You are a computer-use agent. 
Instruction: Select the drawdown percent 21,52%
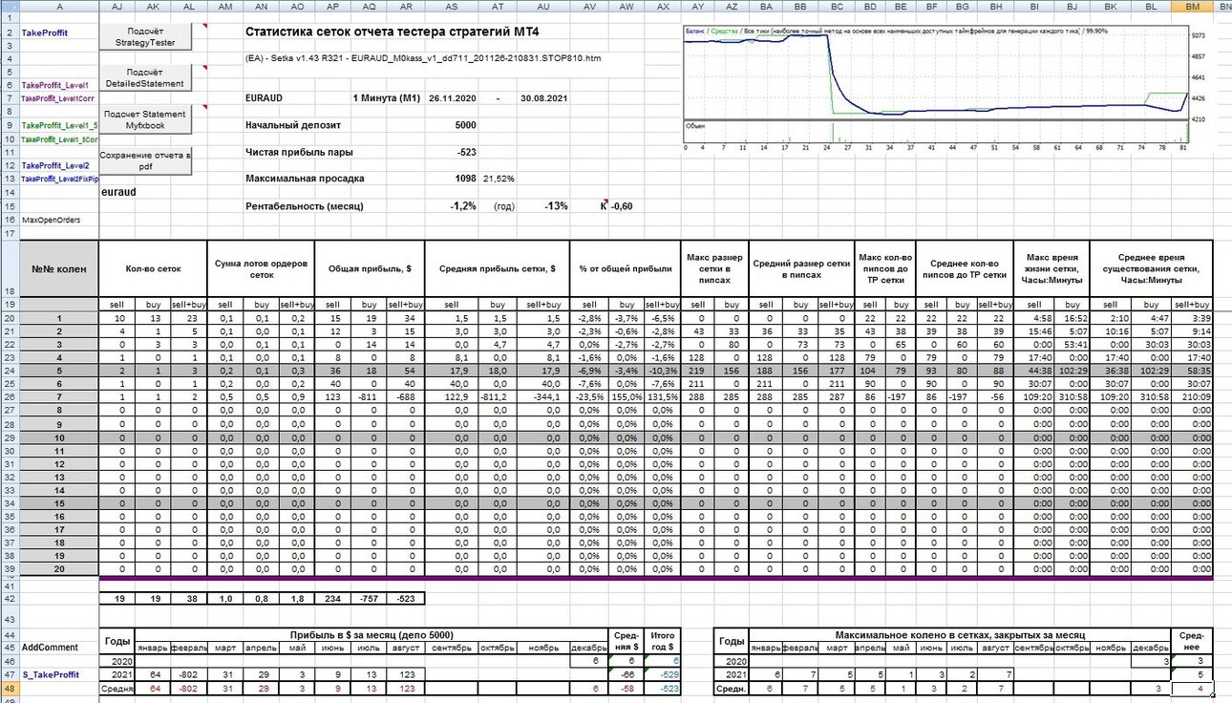[499, 179]
